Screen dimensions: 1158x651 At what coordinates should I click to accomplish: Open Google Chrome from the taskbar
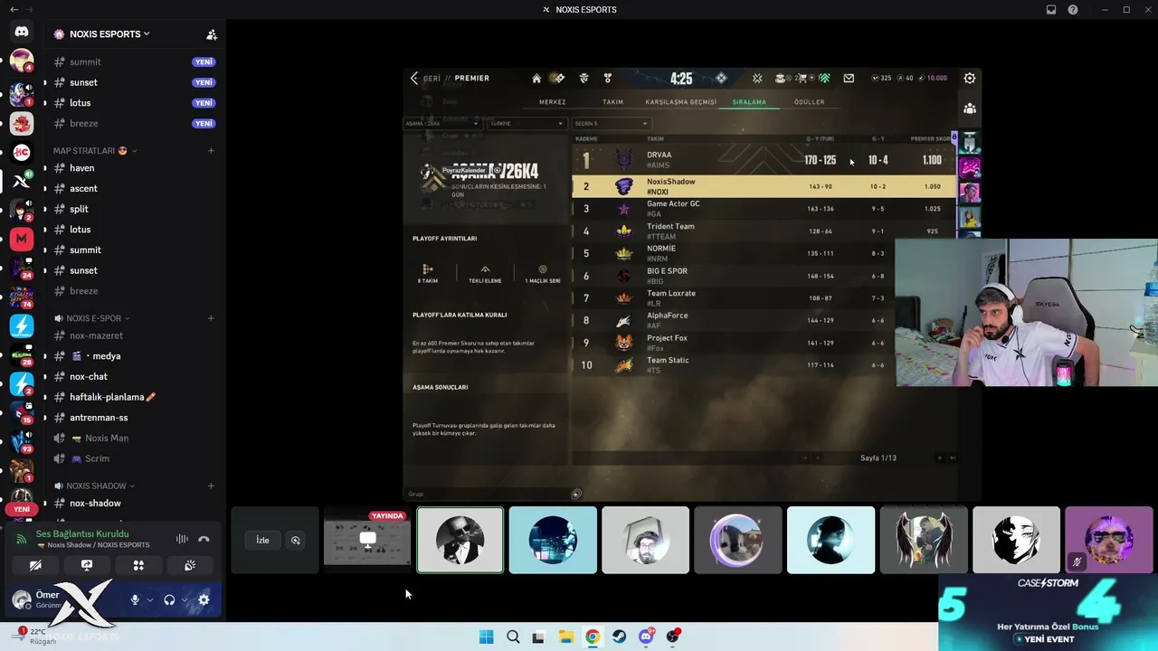tap(592, 637)
